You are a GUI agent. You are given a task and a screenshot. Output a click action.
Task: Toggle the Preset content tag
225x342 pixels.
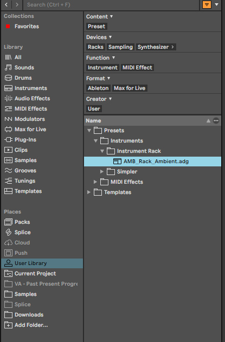(97, 27)
